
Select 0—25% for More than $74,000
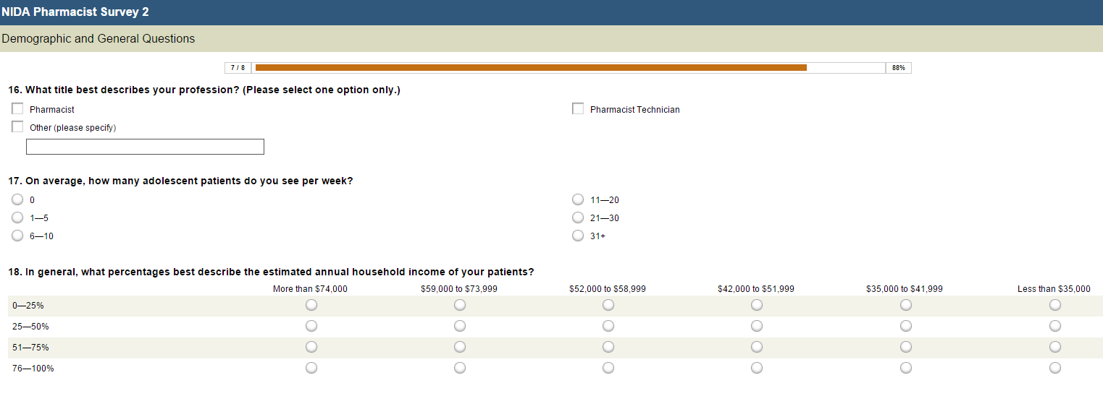[x=311, y=305]
